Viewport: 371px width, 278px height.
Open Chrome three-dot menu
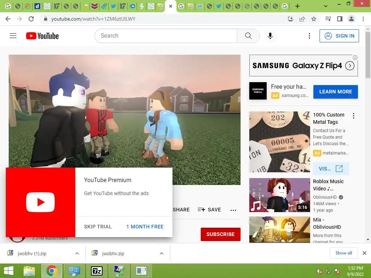tap(363, 19)
